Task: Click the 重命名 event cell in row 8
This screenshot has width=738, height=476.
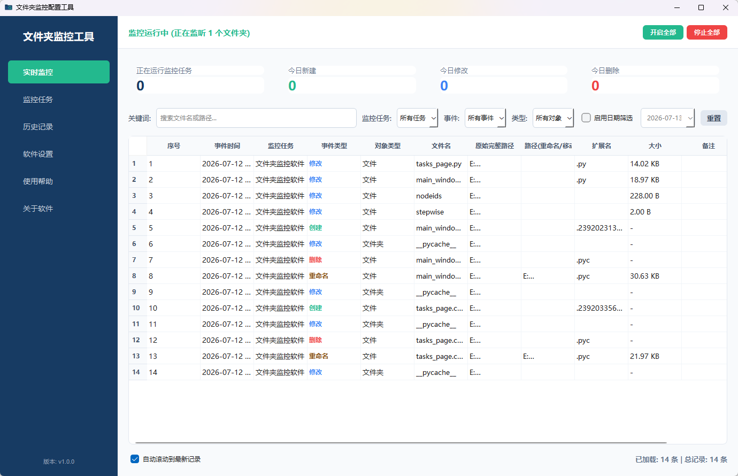Action: coord(334,276)
